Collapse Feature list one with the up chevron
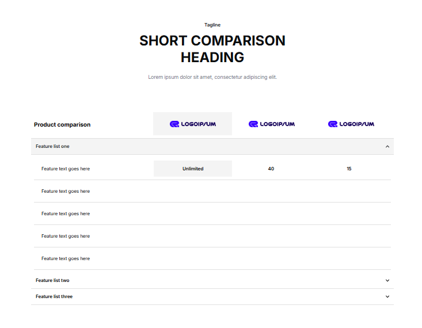This screenshot has height=328, width=422. tap(387, 147)
